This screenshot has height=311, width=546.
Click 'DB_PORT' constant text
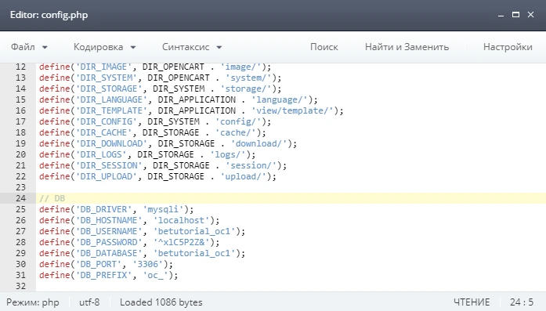coord(99,264)
